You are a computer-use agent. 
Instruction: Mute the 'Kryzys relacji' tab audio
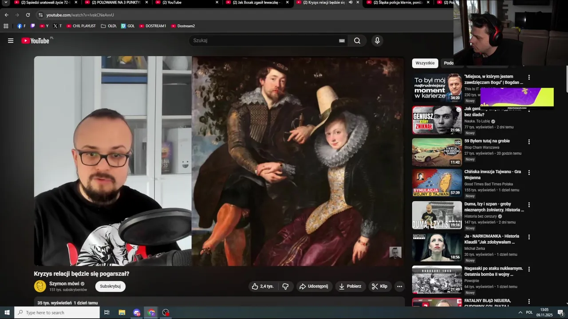[351, 2]
